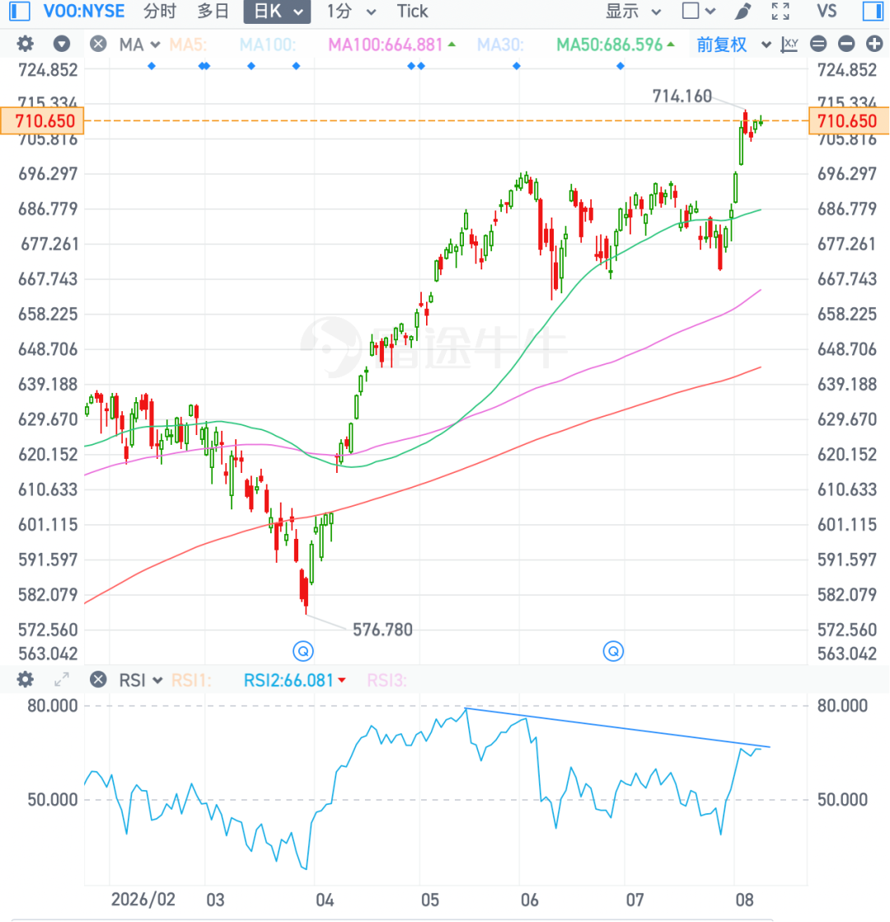890x922 pixels.
Task: Toggle the RSI3 line visibility
Action: (386, 681)
